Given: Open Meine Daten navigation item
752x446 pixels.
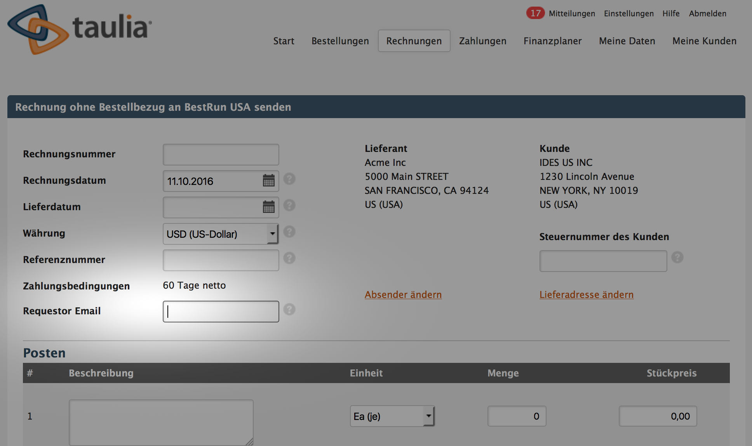Looking at the screenshot, I should 627,41.
